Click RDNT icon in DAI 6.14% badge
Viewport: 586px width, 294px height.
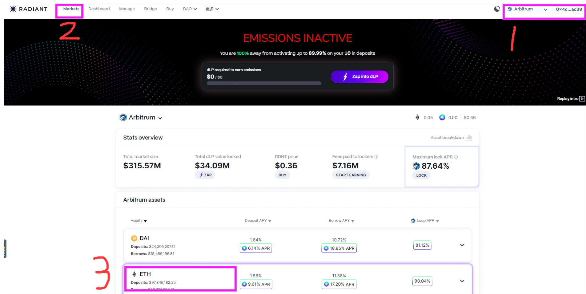click(244, 248)
